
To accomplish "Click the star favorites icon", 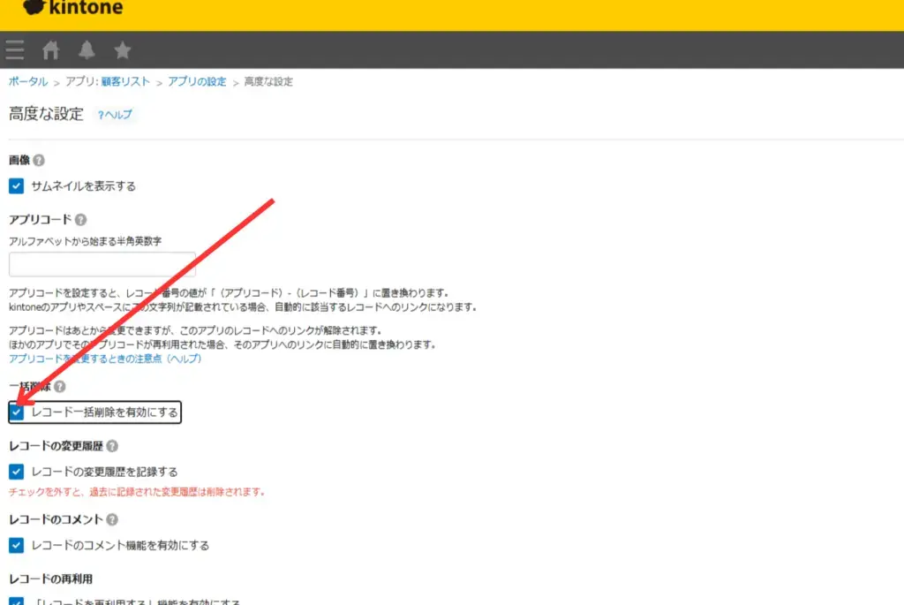I will click(123, 49).
